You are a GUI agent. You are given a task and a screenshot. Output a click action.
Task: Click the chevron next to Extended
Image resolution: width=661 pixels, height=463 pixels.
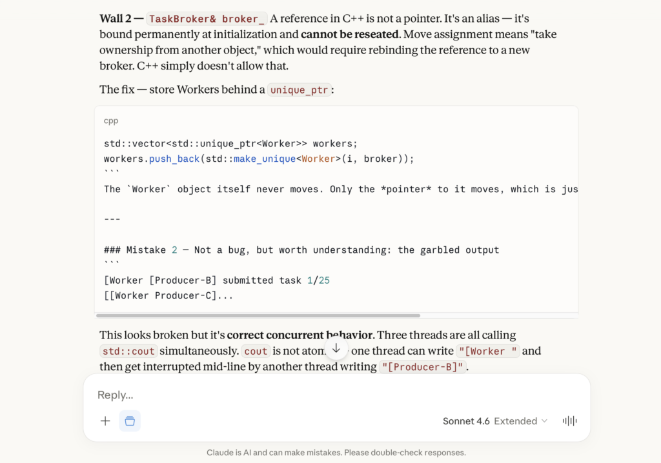544,421
